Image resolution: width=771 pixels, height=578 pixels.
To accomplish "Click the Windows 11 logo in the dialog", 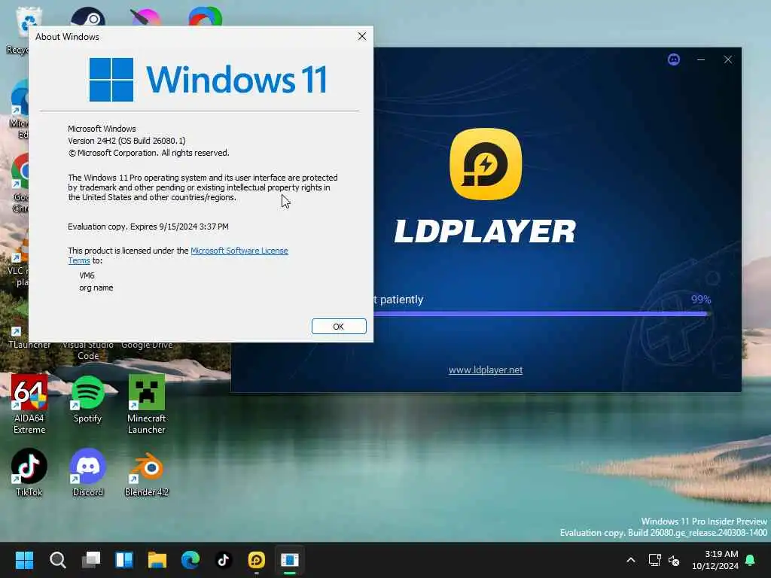I will (208, 80).
